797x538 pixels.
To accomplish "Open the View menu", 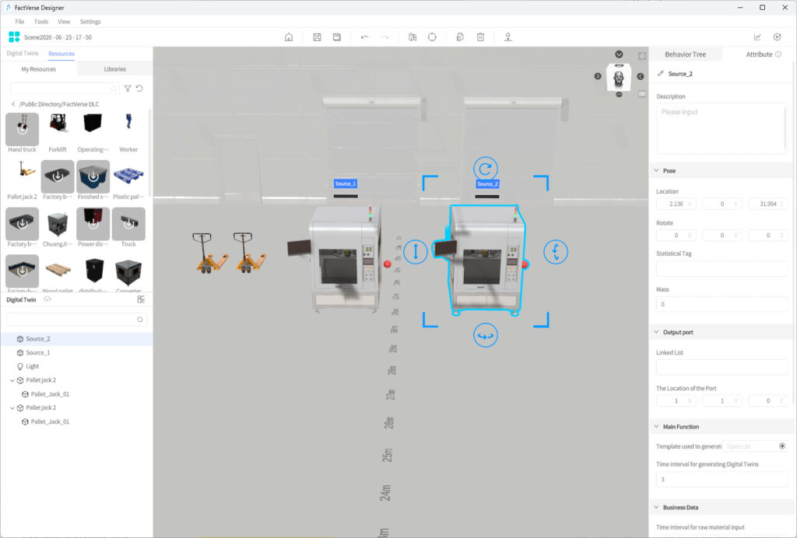I will 64,21.
